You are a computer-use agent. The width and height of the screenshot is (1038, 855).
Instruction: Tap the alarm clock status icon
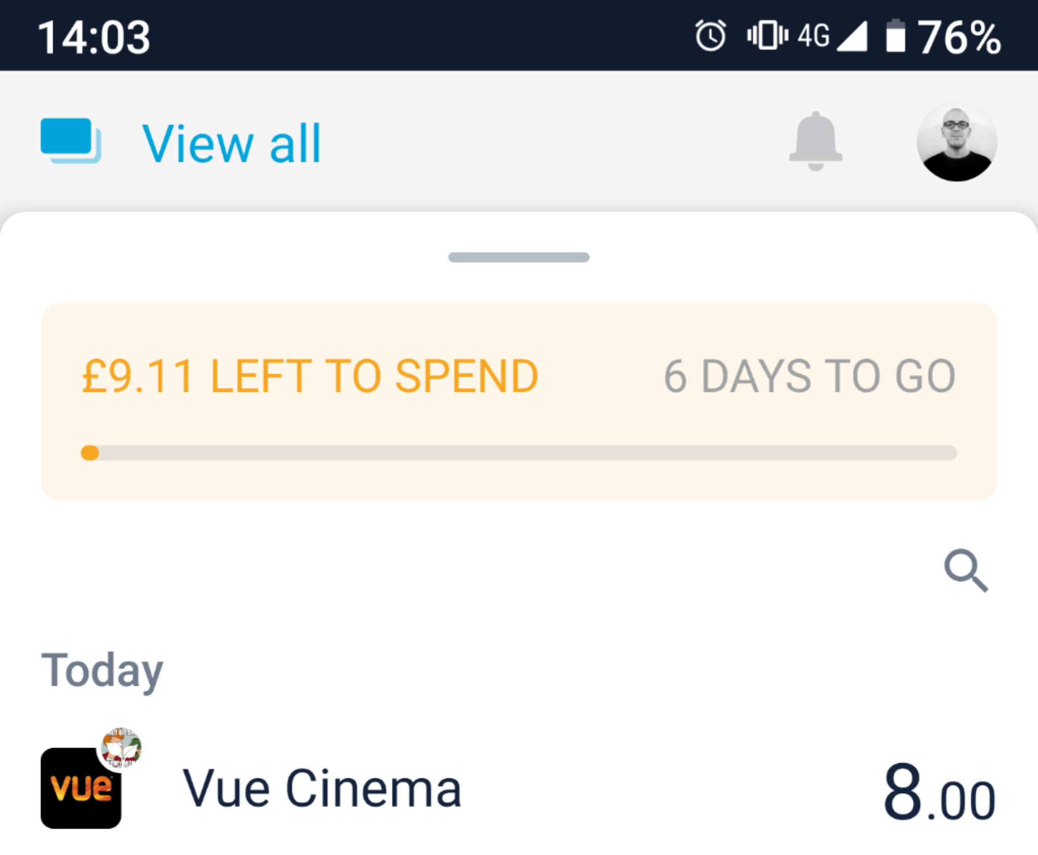[x=710, y=36]
